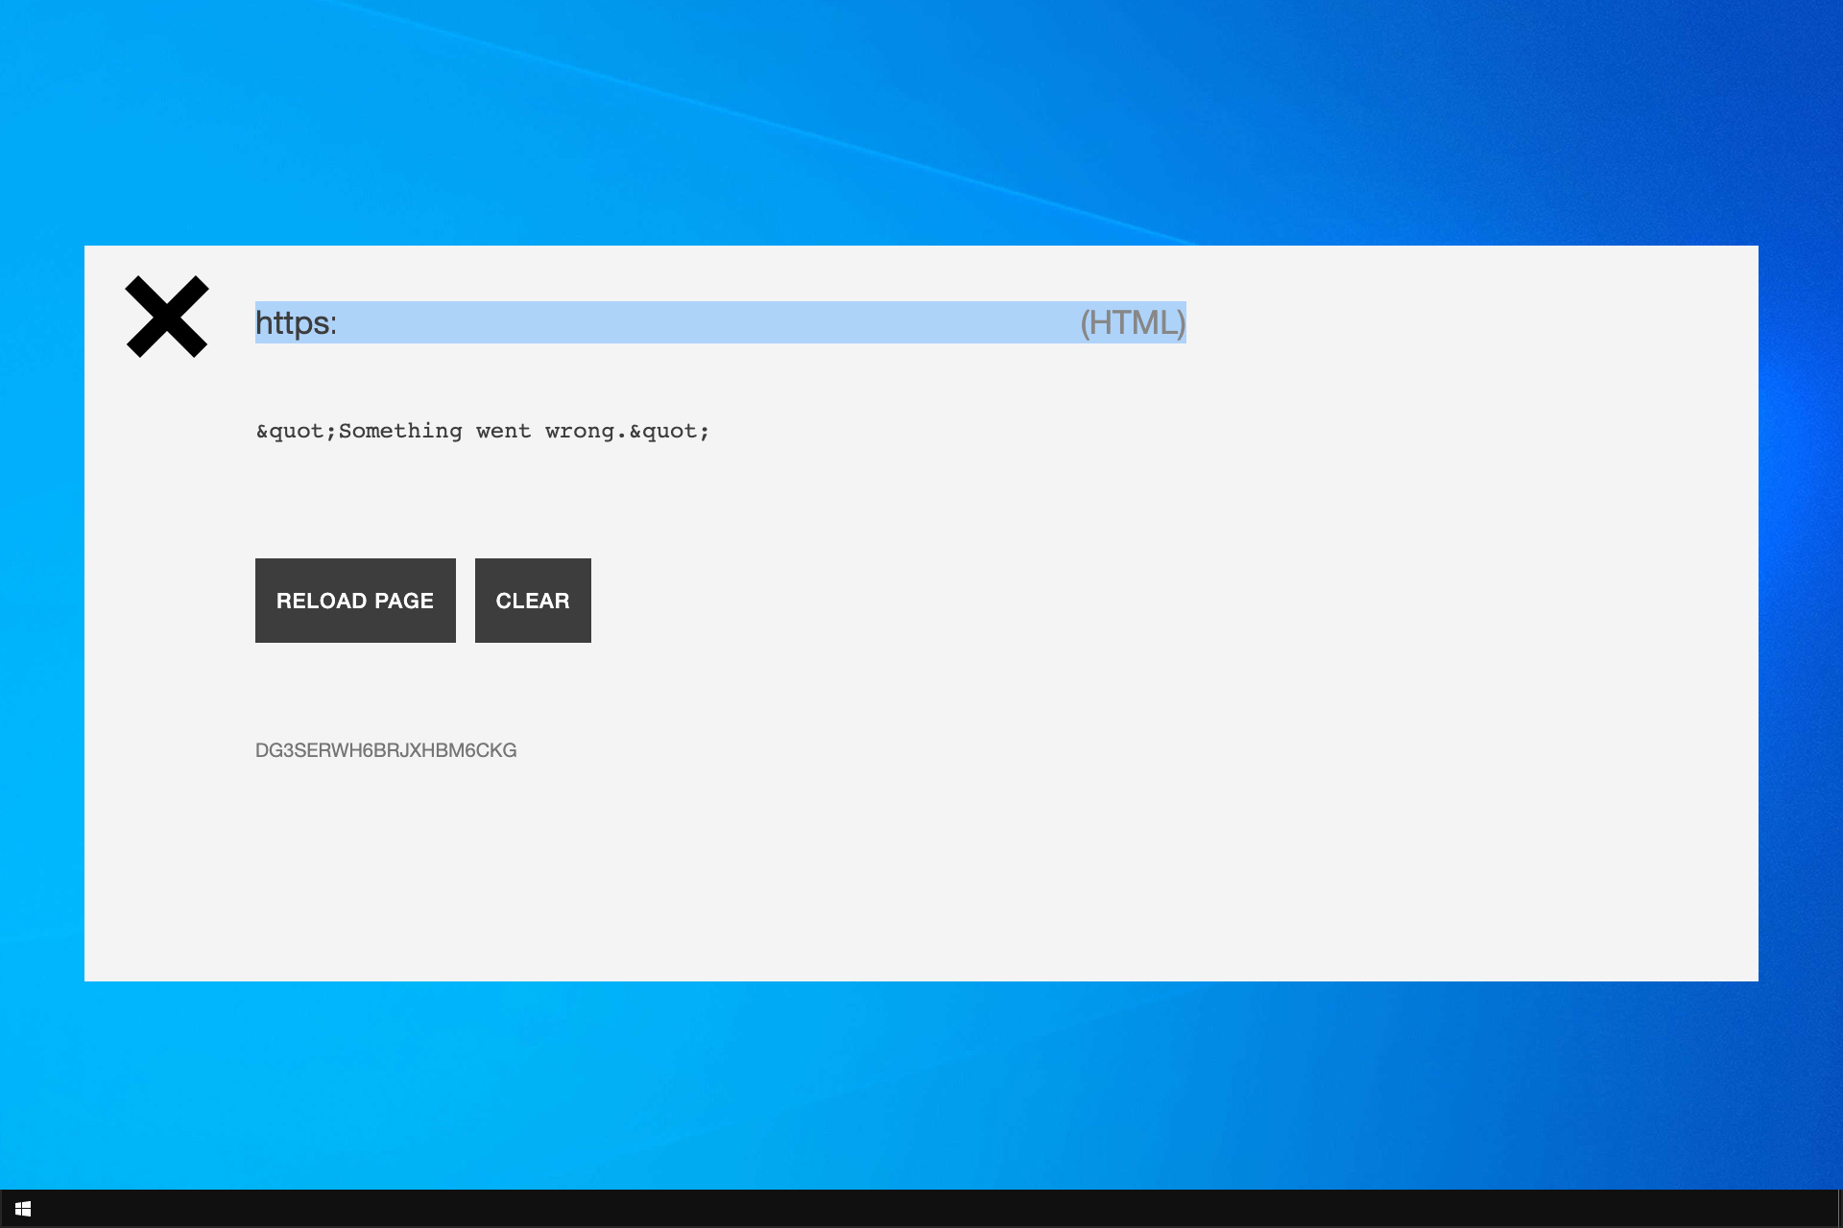Click the desktop wallpaper above the error panel
1843x1228 pixels.
coord(921,123)
